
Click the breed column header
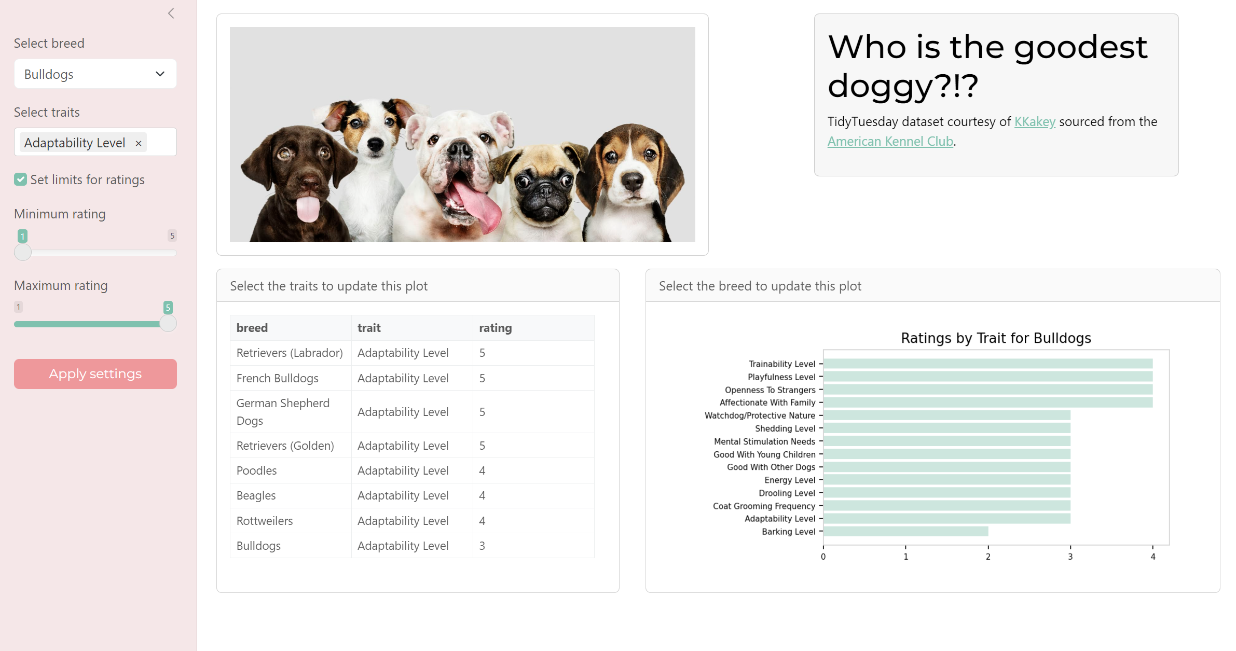[252, 327]
